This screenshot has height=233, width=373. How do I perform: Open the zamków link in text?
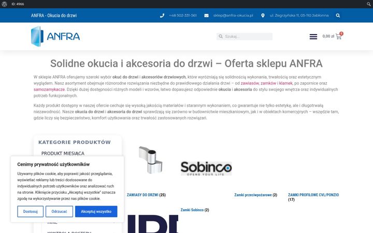point(268,83)
